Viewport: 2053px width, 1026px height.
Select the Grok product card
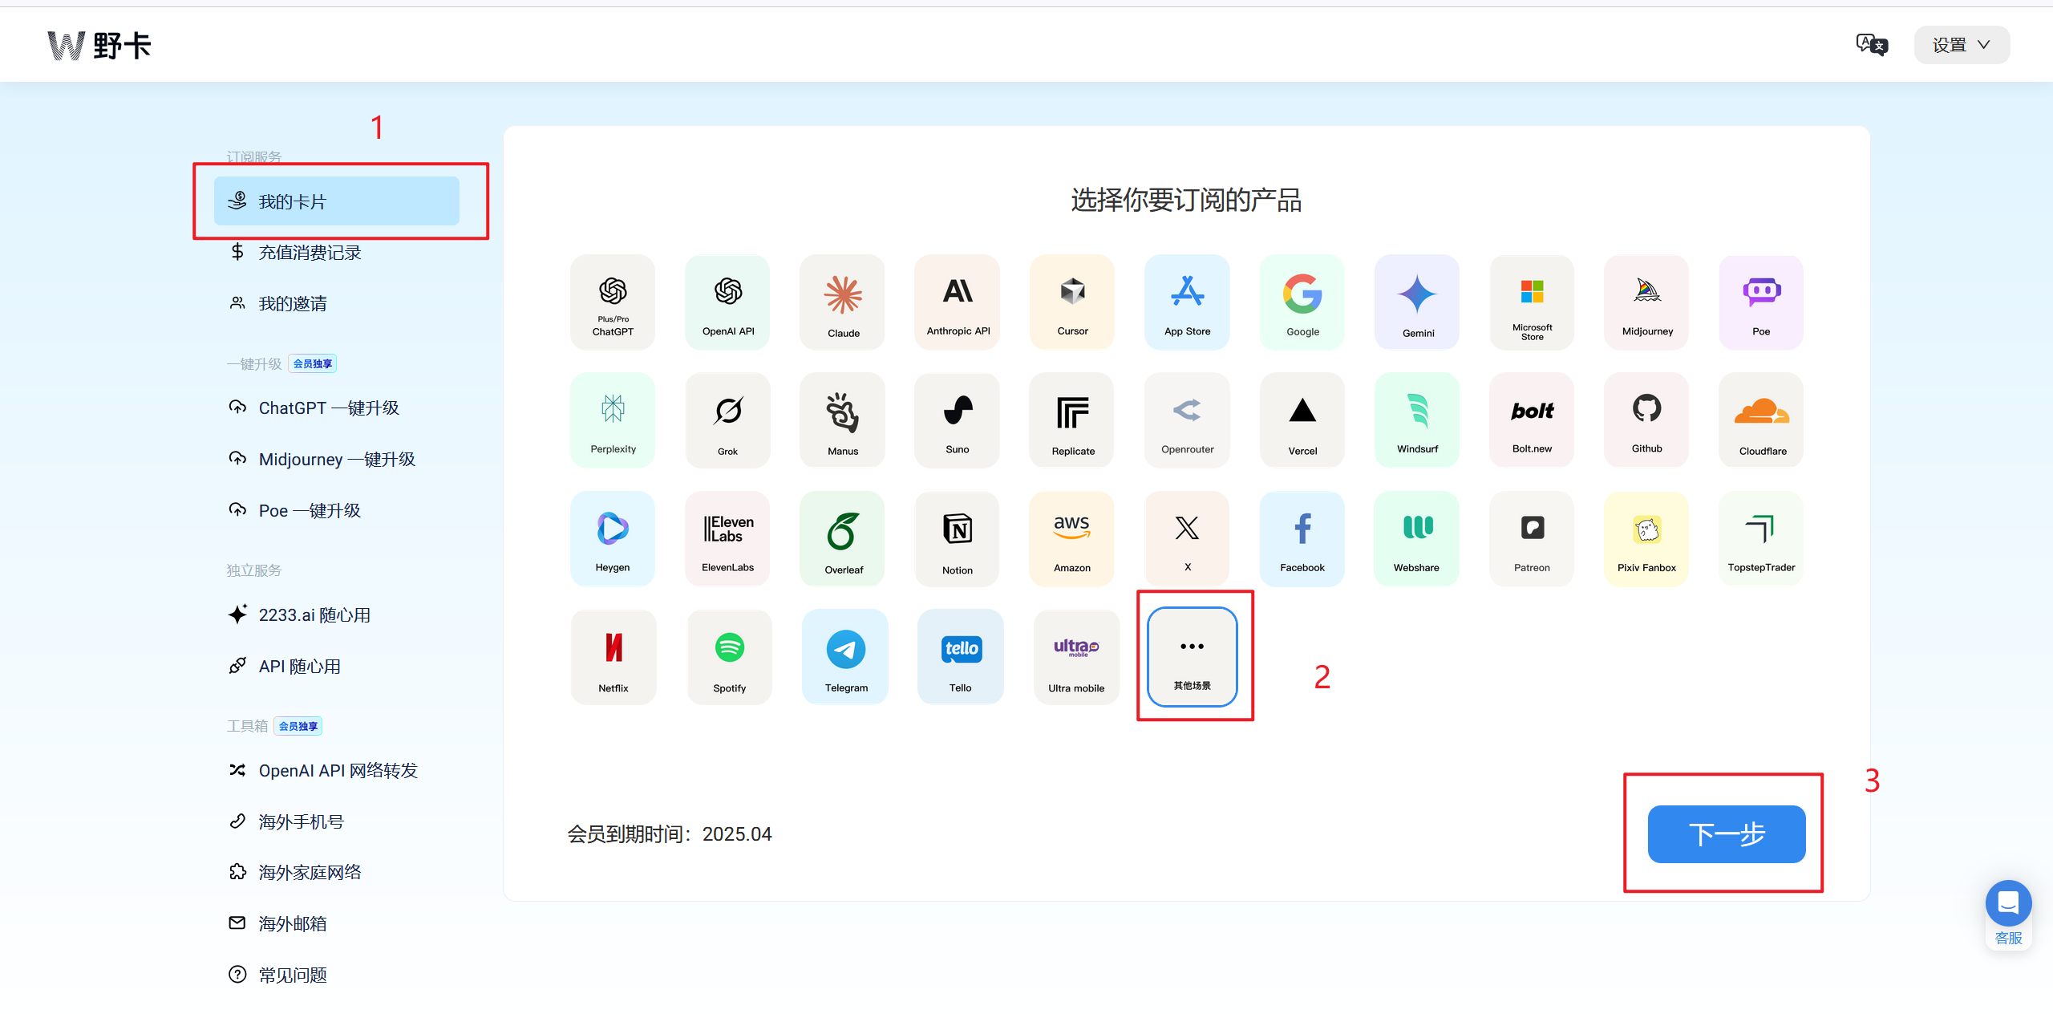[x=727, y=420]
